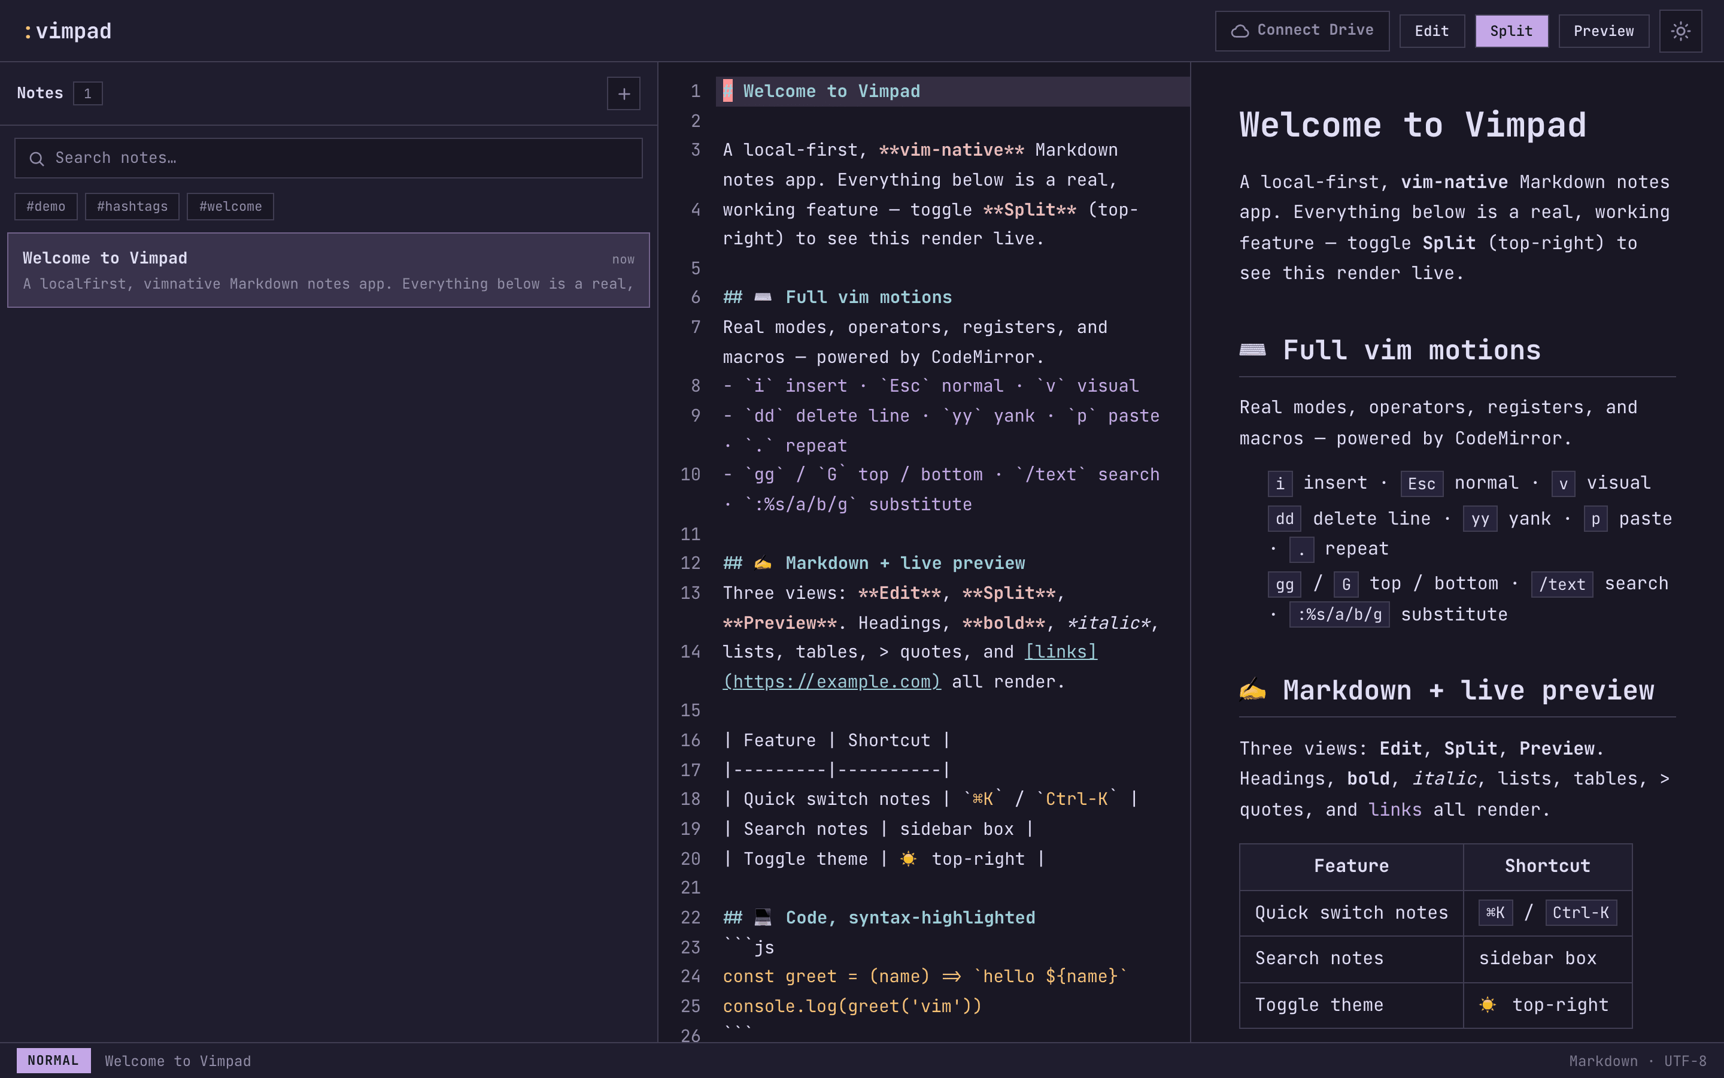The image size is (1724, 1078).
Task: Click the Esc key chip in preview
Action: [x=1421, y=483]
